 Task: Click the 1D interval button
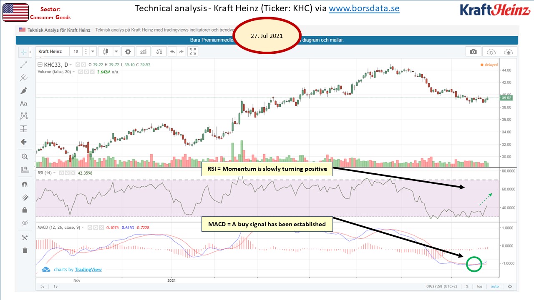pyautogui.click(x=76, y=52)
